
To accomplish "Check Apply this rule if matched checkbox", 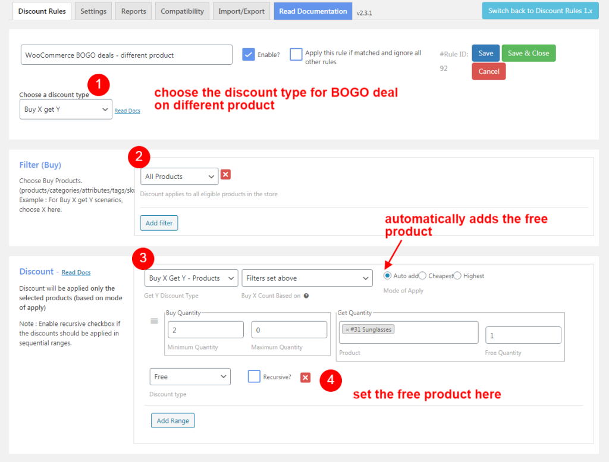I will [296, 54].
